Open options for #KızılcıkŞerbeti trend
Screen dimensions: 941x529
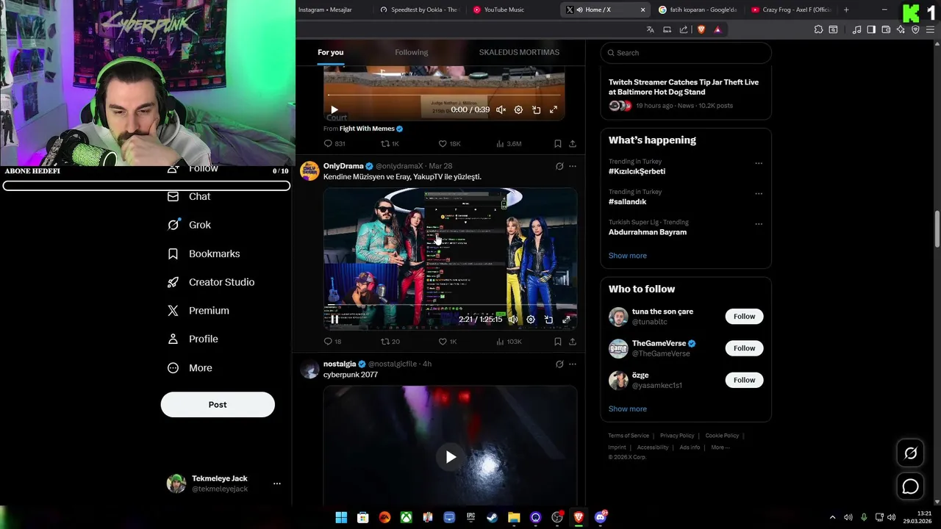click(759, 163)
